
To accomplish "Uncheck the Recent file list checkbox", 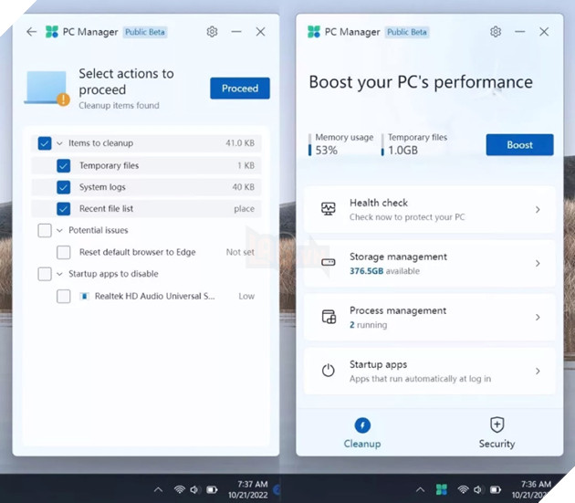I will pos(64,209).
